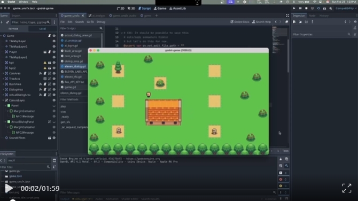Clear the output log with the broom icon
Screen dimensions: 358x201
281,159
